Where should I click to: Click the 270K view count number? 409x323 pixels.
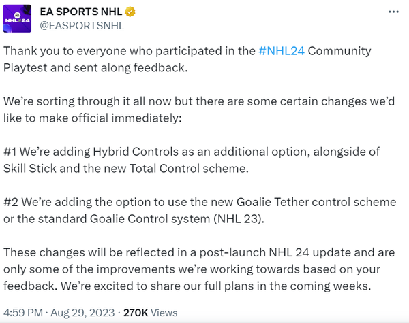(x=136, y=313)
